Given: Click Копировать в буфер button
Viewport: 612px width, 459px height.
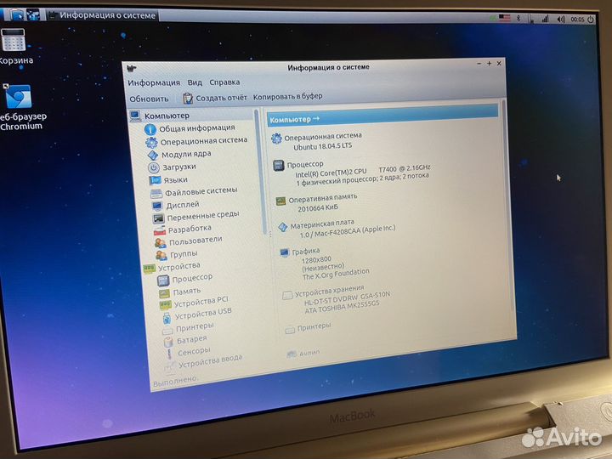Looking at the screenshot, I should tap(287, 96).
